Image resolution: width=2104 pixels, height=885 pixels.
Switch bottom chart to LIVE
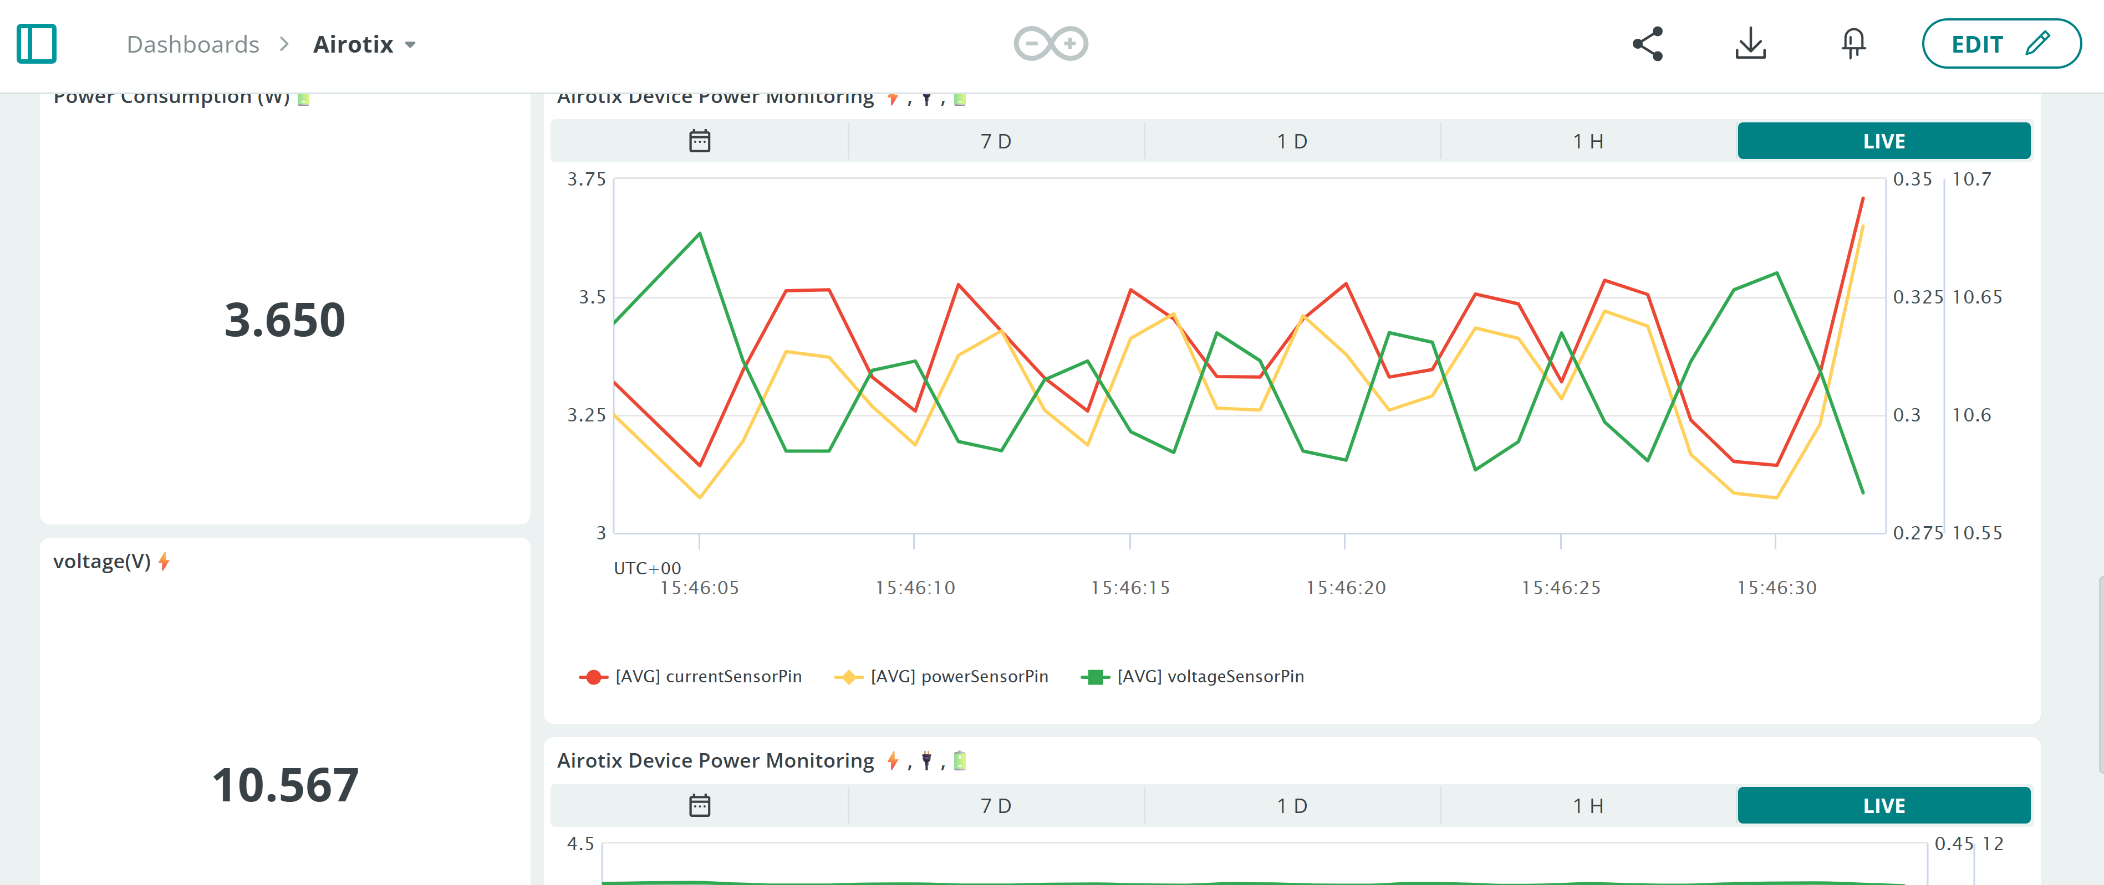[1883, 806]
